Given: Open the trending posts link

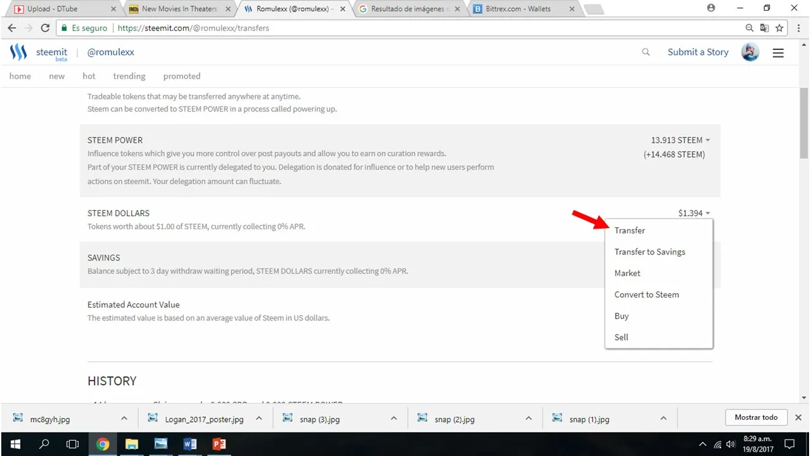Looking at the screenshot, I should tap(129, 76).
